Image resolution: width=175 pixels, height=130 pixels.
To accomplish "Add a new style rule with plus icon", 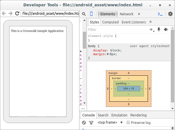I will click(x=151, y=29).
